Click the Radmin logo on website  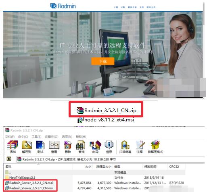(63, 6)
